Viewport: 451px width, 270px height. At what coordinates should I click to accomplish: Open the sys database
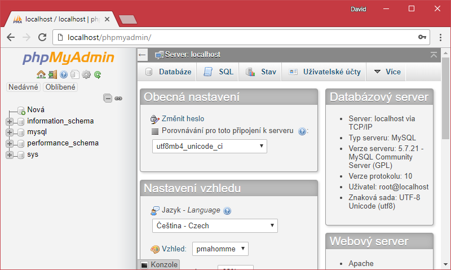click(x=33, y=154)
